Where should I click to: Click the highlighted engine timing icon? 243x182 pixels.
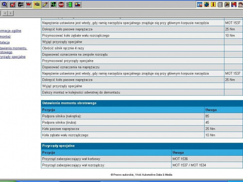[37, 4]
